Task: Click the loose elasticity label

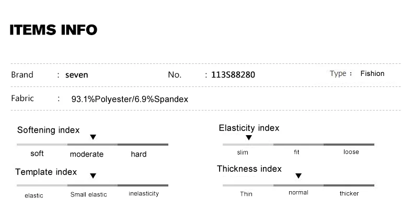Action: [x=351, y=152]
